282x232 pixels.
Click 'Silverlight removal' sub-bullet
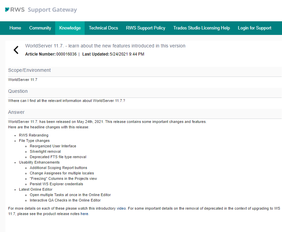[x=45, y=151]
